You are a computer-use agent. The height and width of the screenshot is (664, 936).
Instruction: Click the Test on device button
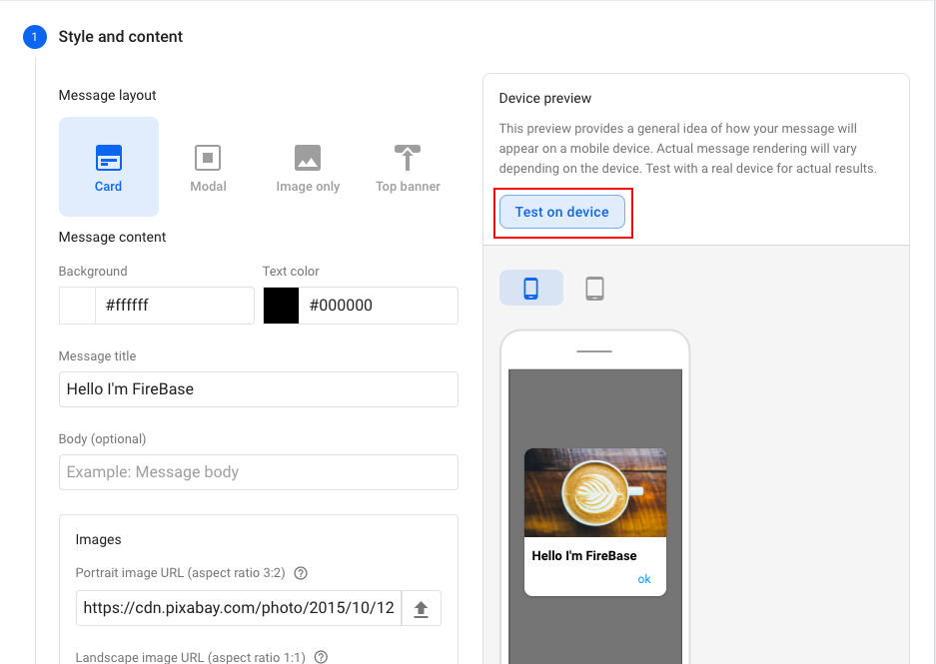click(x=562, y=212)
